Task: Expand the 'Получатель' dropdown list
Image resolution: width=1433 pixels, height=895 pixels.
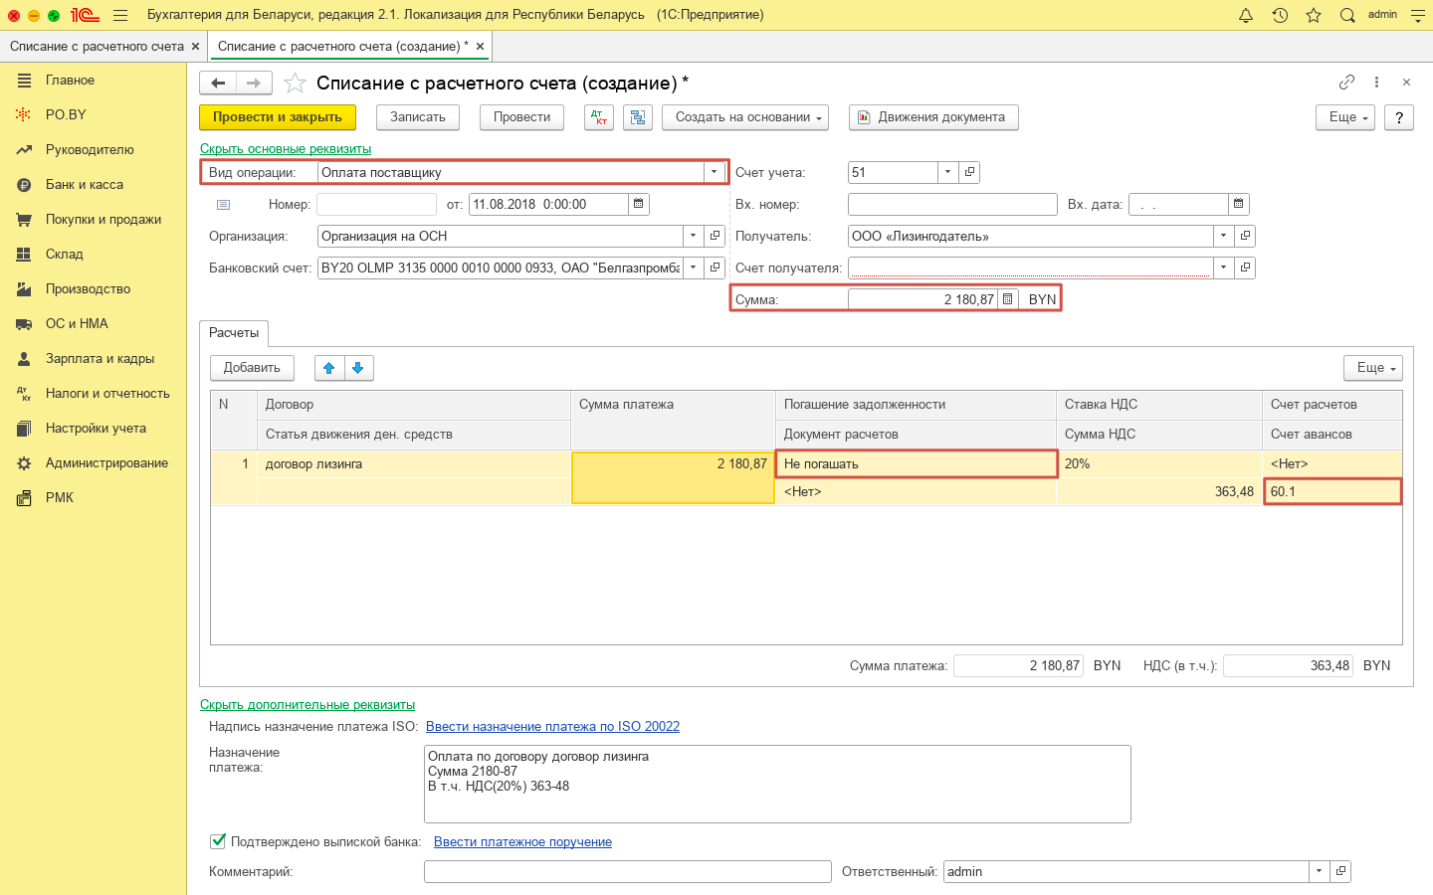Action: point(1223,236)
